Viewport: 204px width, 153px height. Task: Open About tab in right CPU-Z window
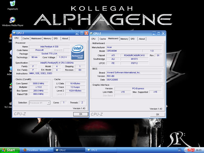tap(142, 39)
